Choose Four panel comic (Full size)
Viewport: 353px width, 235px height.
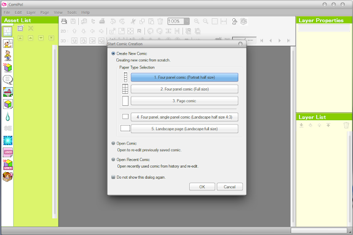[184, 89]
